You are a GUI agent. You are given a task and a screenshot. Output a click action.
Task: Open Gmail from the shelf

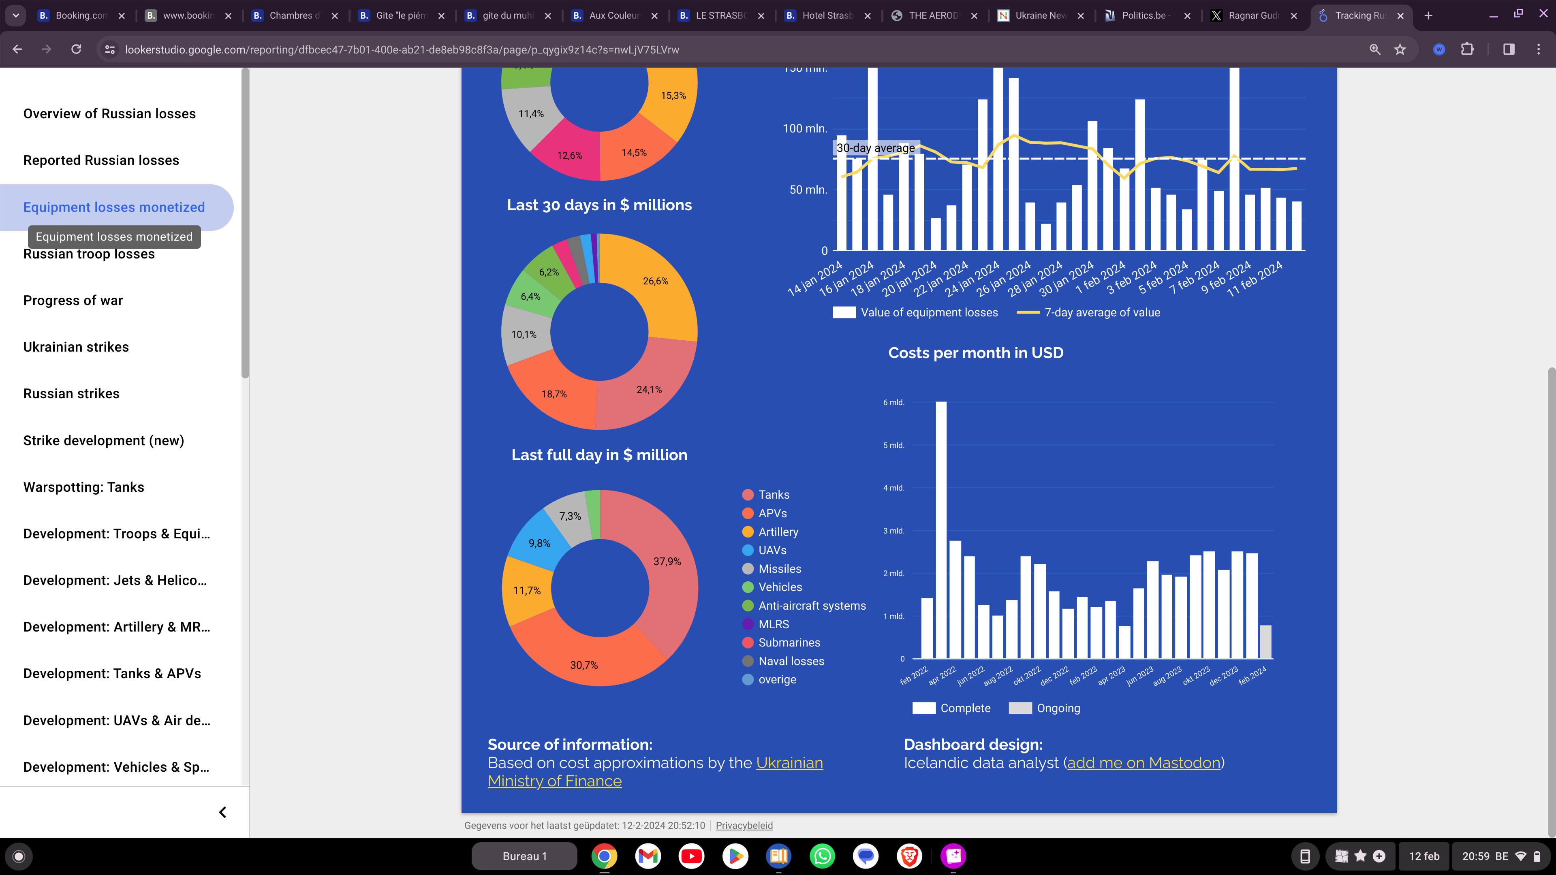648,856
